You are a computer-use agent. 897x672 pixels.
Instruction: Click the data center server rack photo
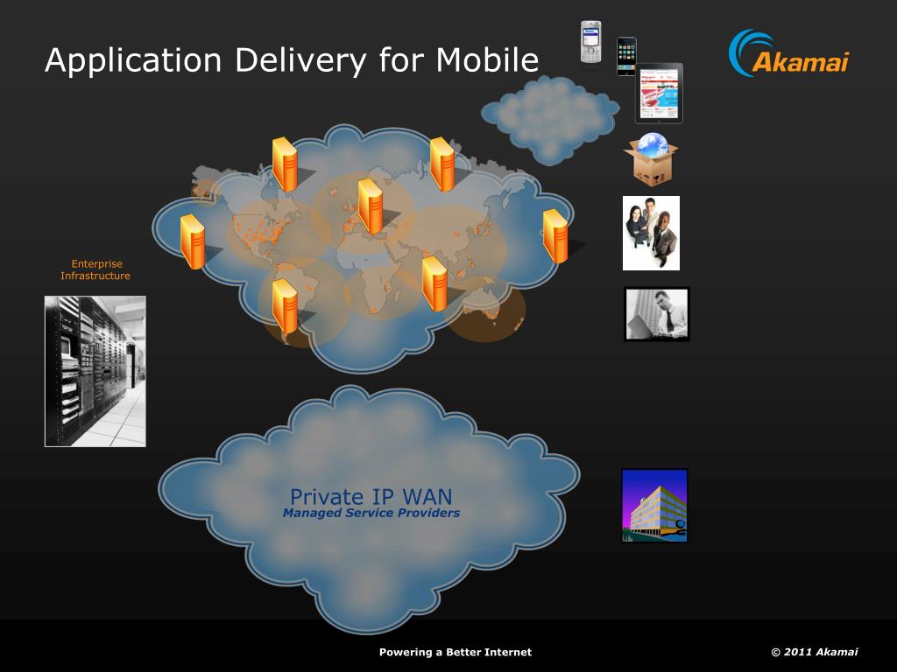pos(95,371)
